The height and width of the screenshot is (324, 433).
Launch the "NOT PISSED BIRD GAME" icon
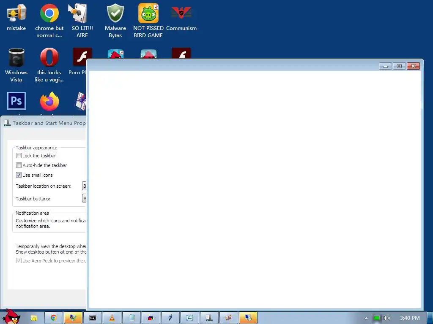point(148,21)
